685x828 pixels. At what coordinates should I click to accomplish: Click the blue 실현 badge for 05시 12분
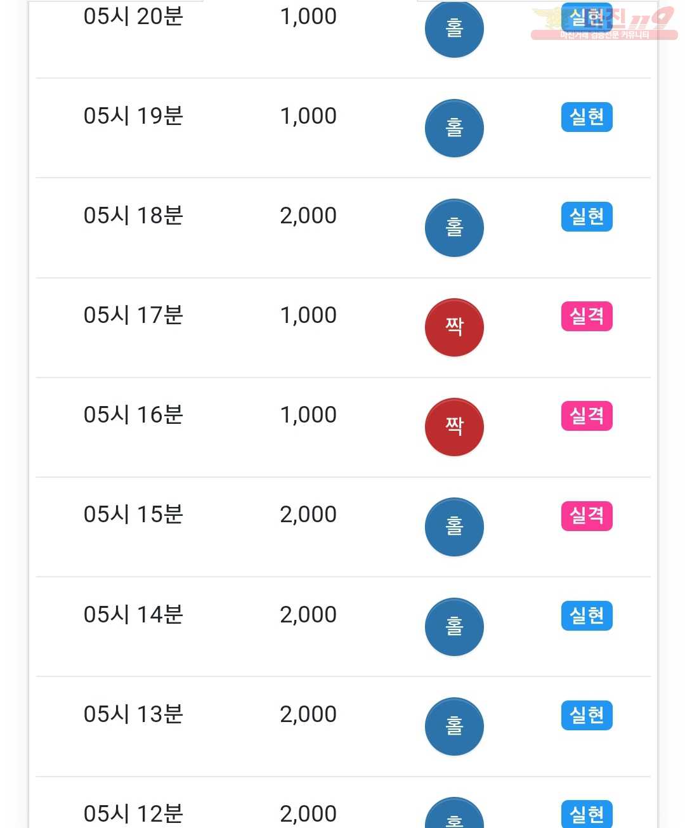click(587, 814)
